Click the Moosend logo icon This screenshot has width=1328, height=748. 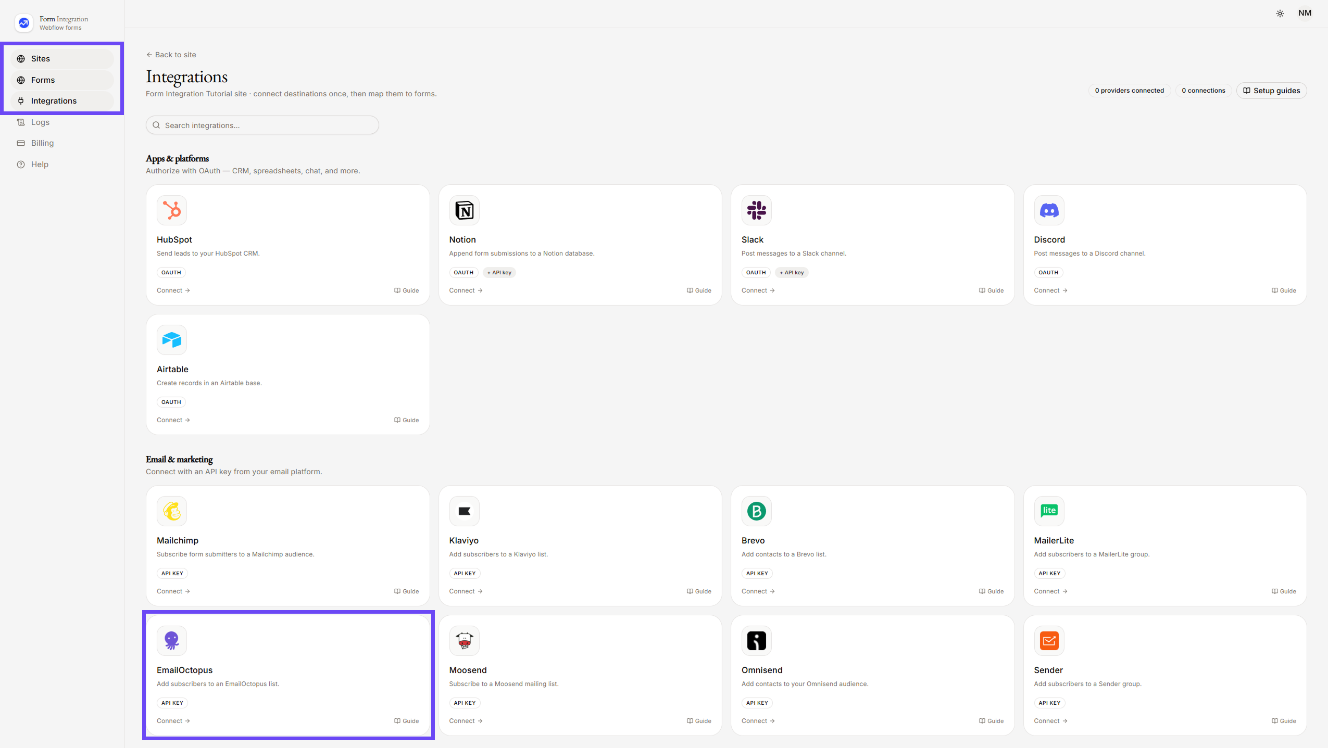click(x=464, y=641)
